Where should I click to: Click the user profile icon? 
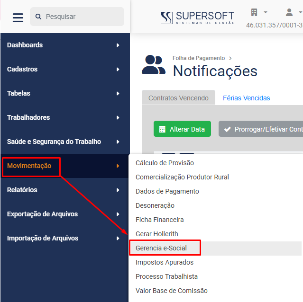289,12
